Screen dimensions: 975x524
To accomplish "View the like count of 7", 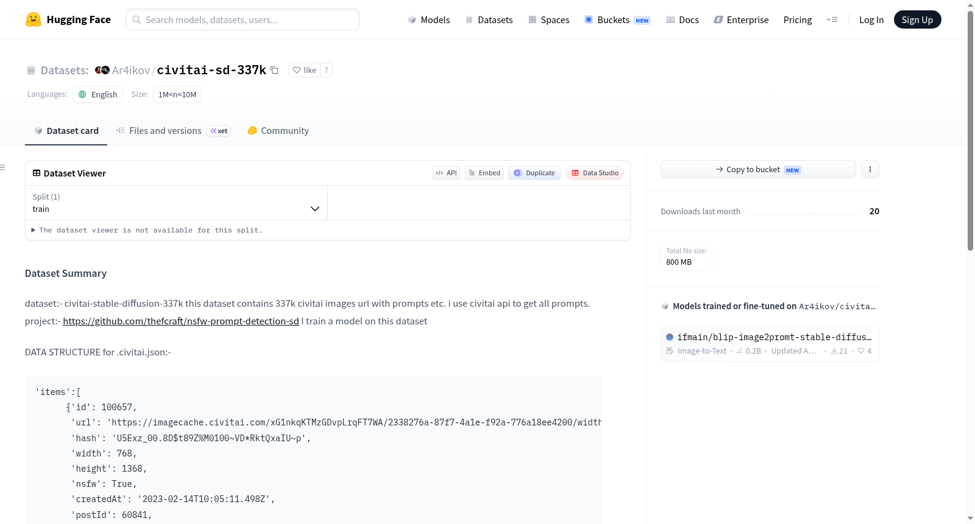I will pyautogui.click(x=326, y=70).
